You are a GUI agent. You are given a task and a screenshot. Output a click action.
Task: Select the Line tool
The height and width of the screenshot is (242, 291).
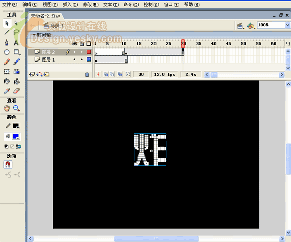click(7, 32)
